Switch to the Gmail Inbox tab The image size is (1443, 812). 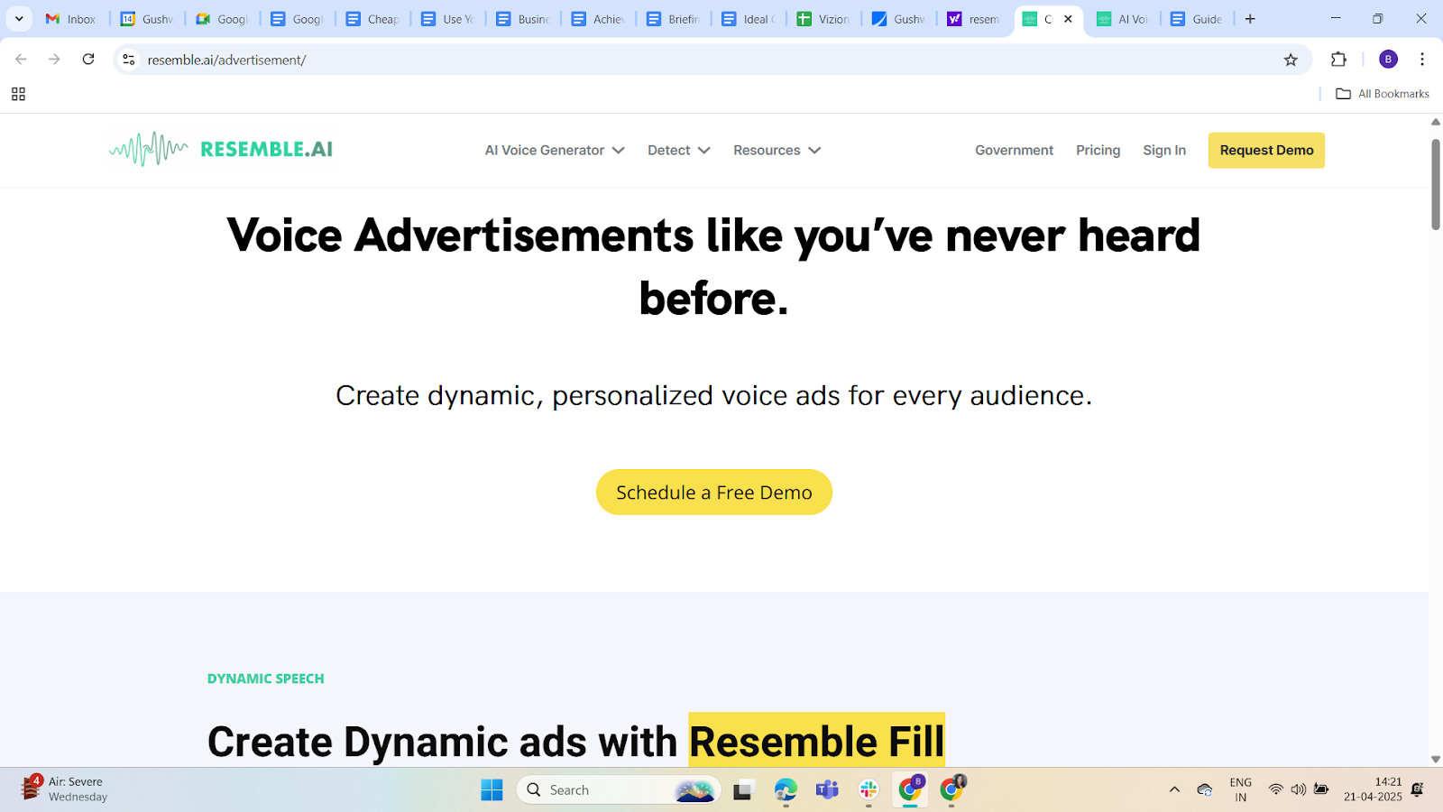71,19
